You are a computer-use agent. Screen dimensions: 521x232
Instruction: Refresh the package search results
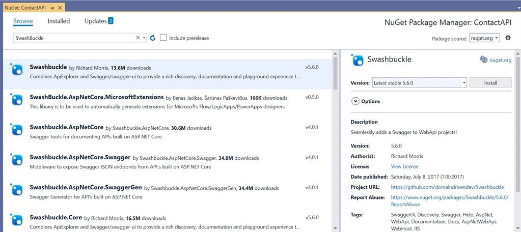(153, 38)
